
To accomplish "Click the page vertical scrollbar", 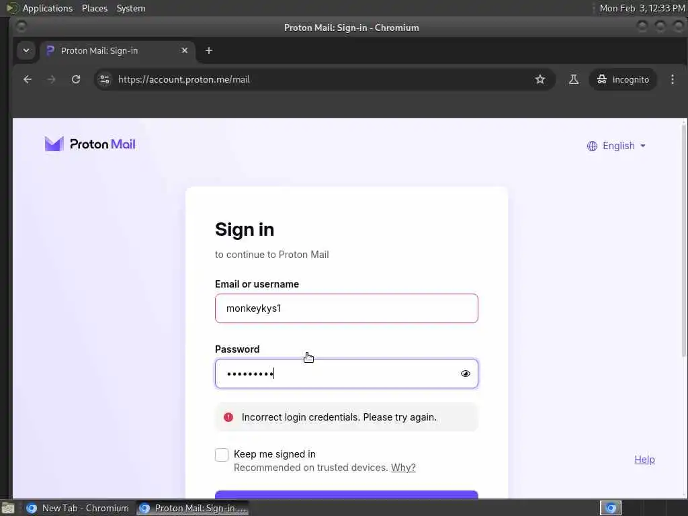I will click(x=683, y=241).
